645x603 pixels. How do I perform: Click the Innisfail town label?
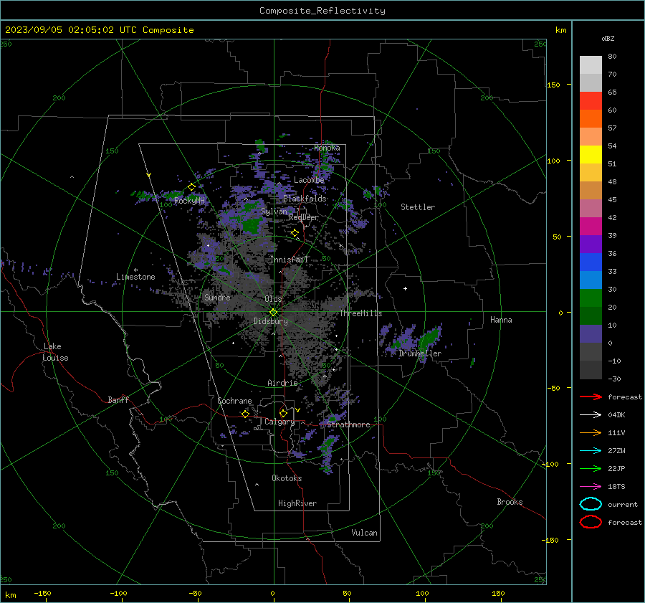289,260
